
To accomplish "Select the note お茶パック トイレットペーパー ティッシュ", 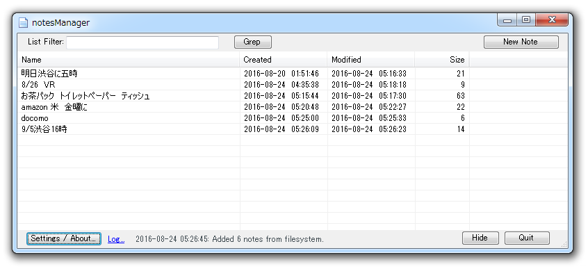I will [85, 96].
